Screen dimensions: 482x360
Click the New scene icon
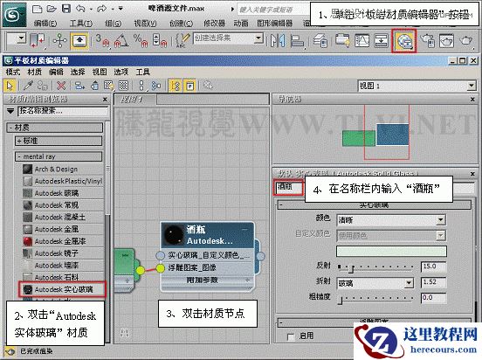pos(38,9)
